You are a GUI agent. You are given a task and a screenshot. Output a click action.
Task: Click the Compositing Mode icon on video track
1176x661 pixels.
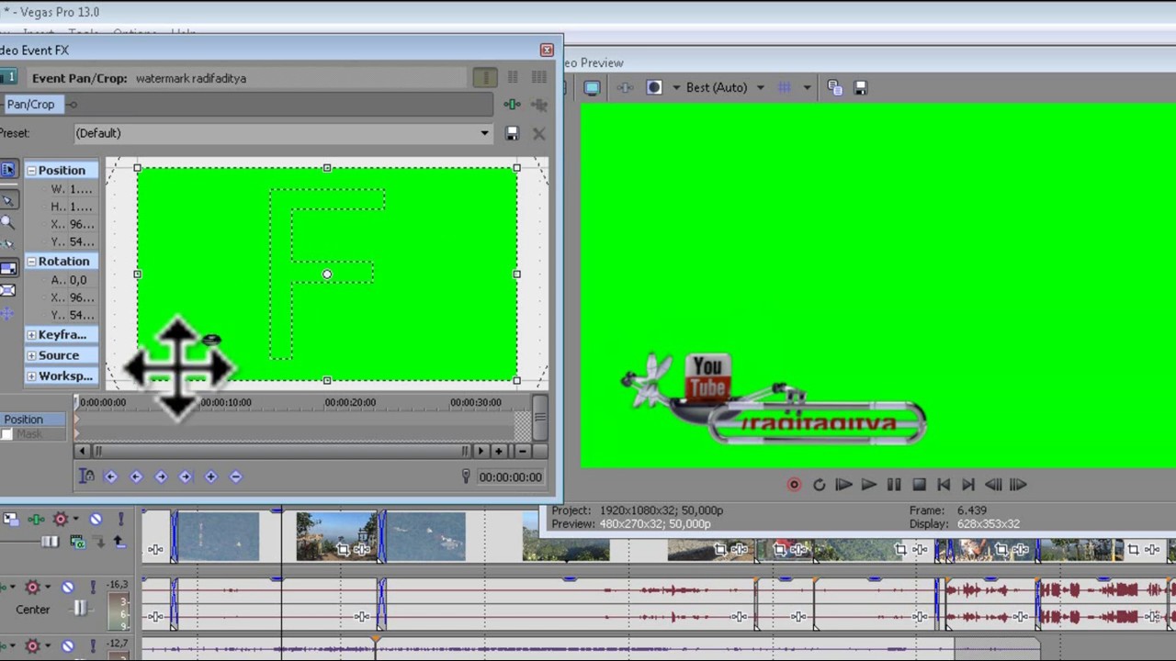(x=77, y=543)
